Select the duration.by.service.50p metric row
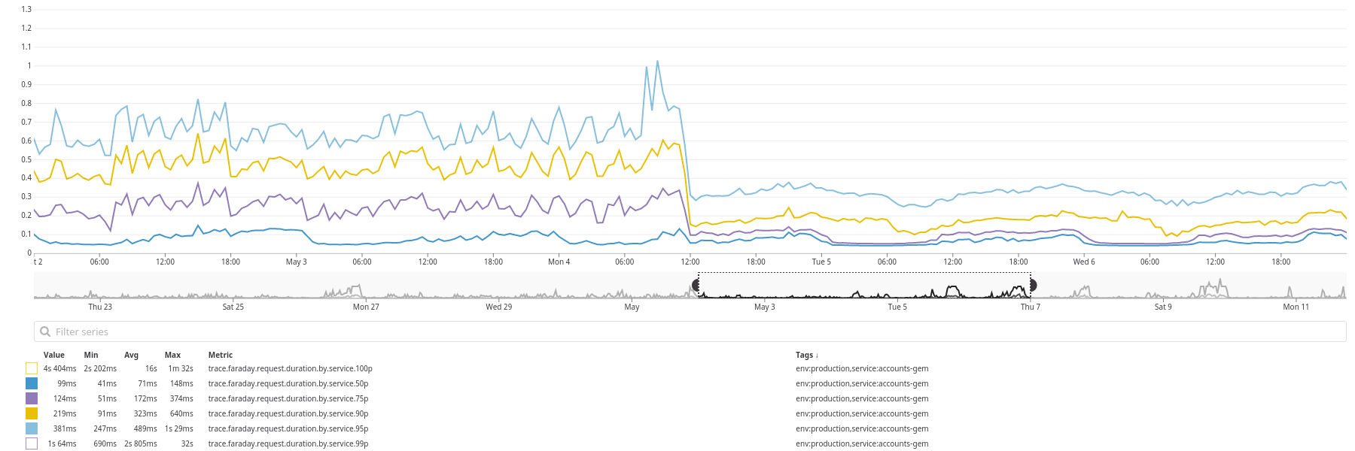This screenshot has width=1355, height=451. point(288,383)
